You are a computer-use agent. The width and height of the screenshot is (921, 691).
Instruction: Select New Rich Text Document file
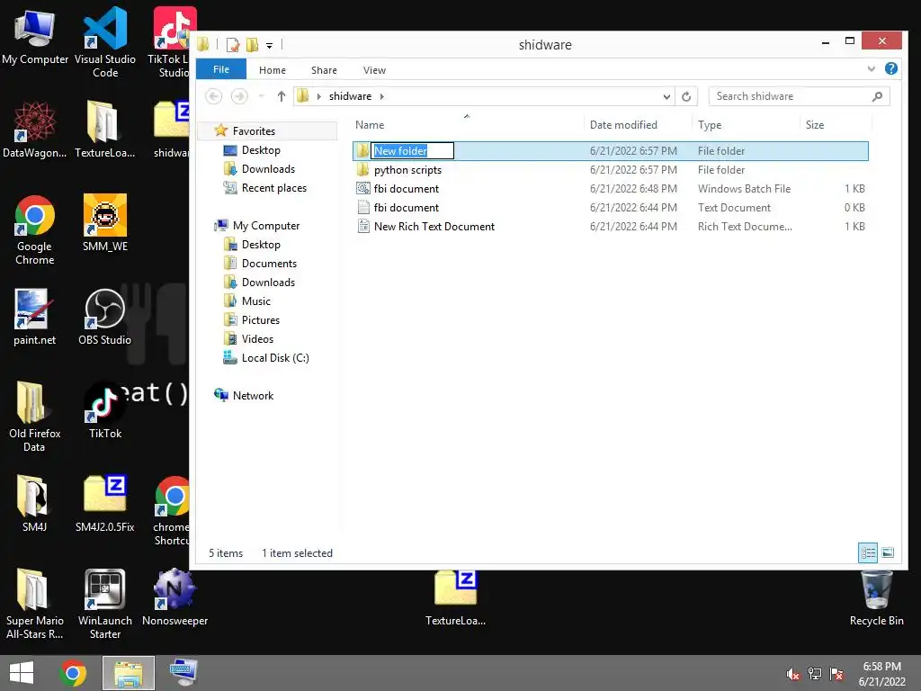611,226
